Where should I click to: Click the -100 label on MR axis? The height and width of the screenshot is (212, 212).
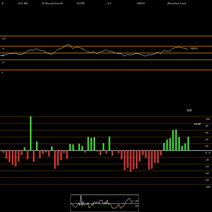coord(208,187)
